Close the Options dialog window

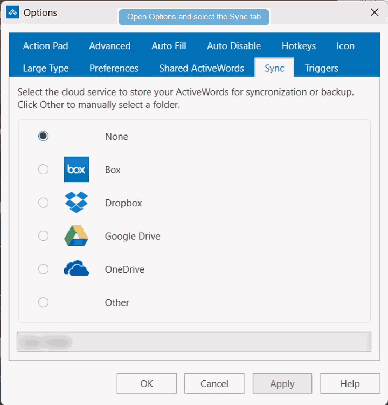pos(375,12)
